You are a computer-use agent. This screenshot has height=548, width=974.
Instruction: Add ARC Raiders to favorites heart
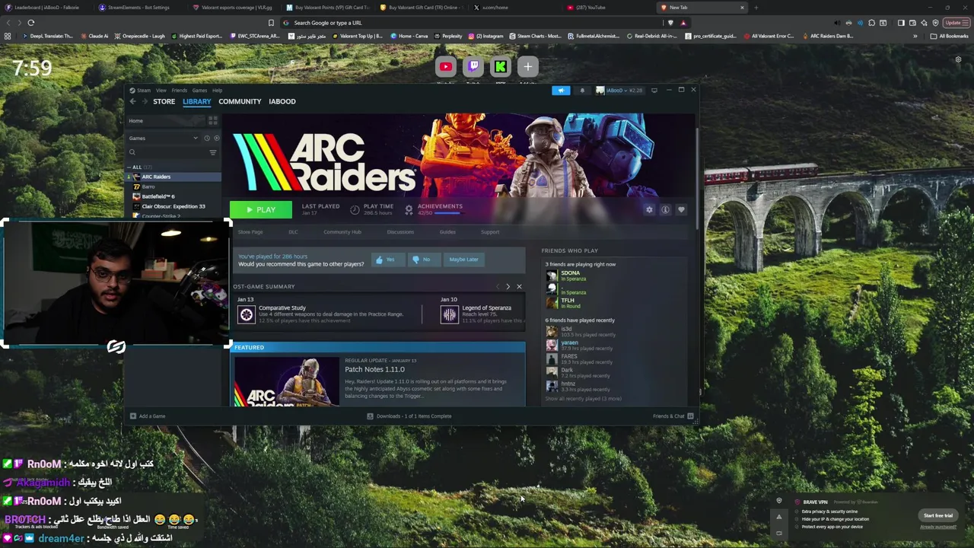(681, 210)
